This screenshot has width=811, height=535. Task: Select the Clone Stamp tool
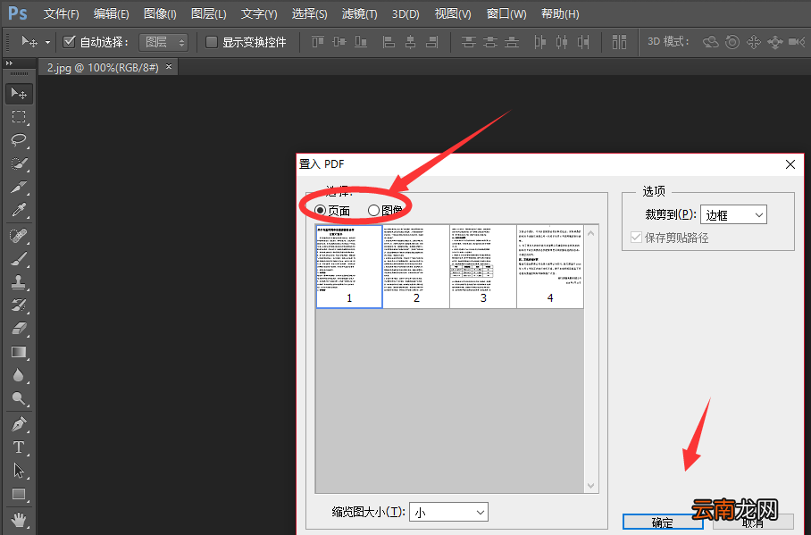click(x=19, y=282)
